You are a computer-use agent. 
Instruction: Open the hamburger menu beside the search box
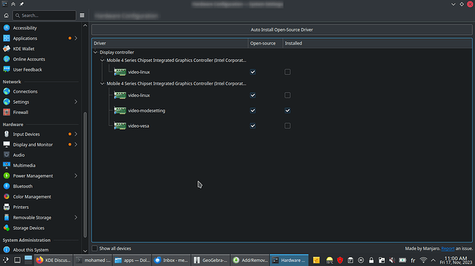coord(82,15)
